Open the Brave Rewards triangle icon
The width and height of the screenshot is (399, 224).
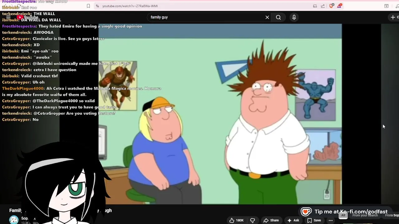point(339,6)
